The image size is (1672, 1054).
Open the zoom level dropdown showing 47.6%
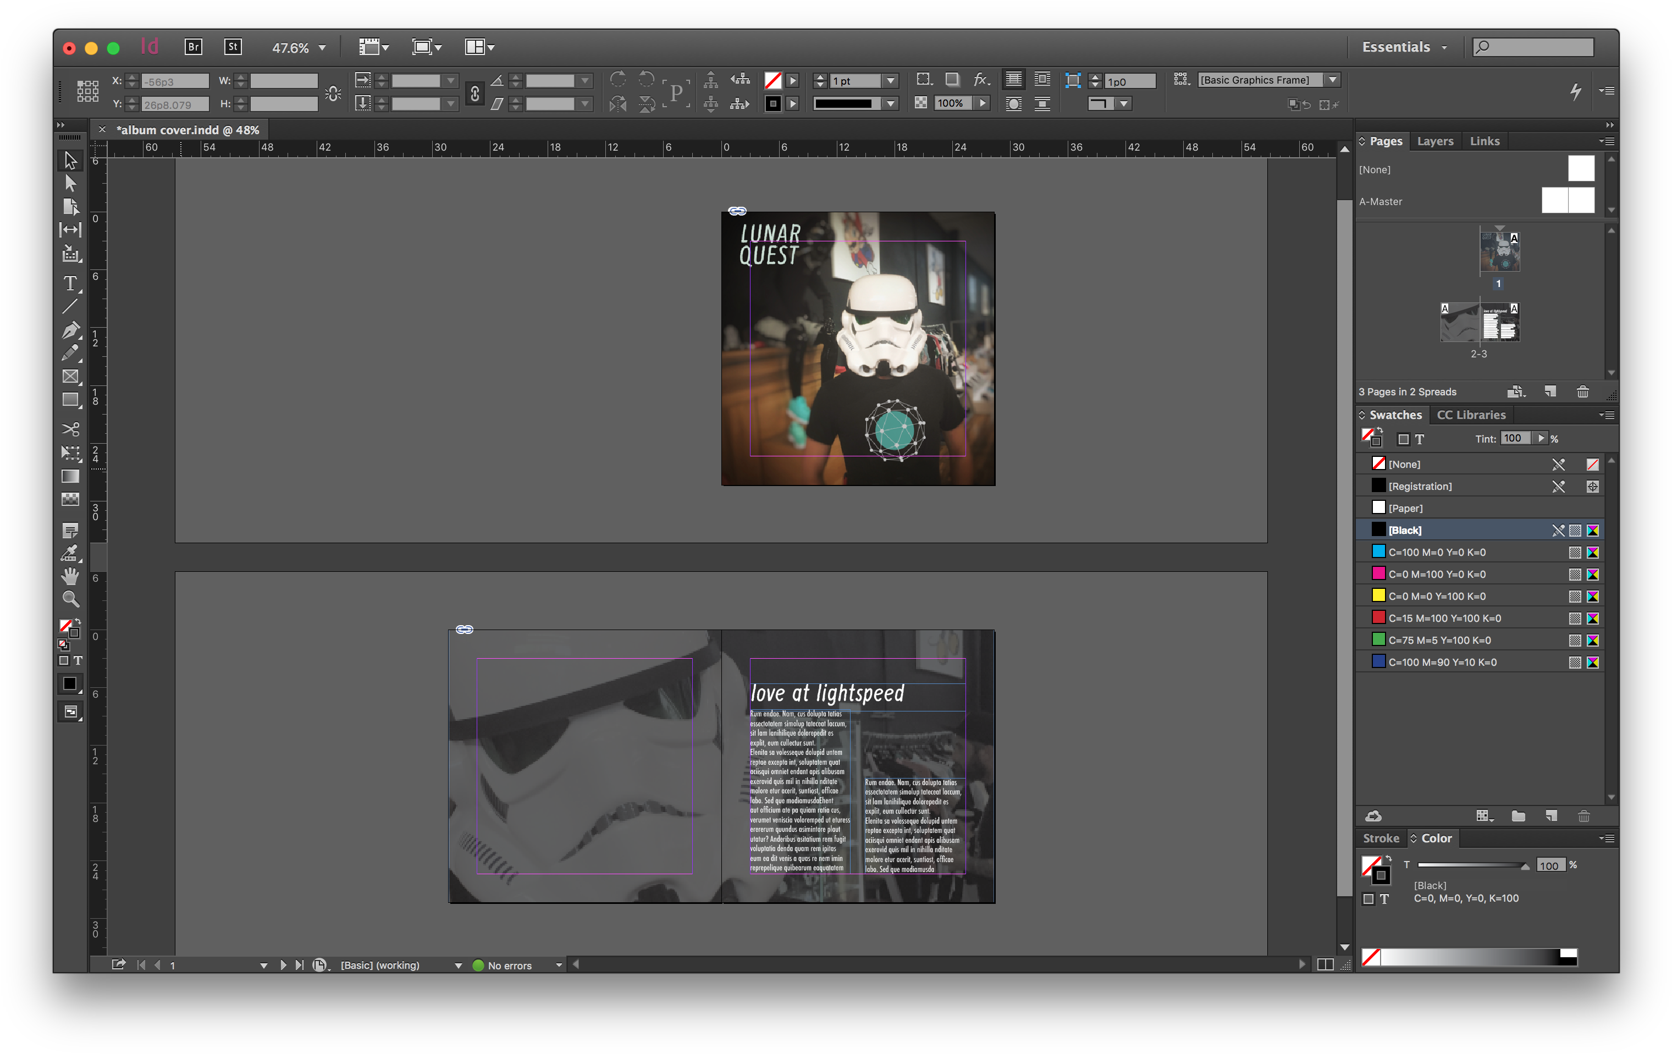pyautogui.click(x=322, y=47)
